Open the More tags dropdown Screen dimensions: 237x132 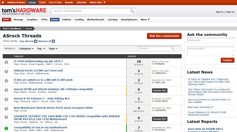point(145,20)
